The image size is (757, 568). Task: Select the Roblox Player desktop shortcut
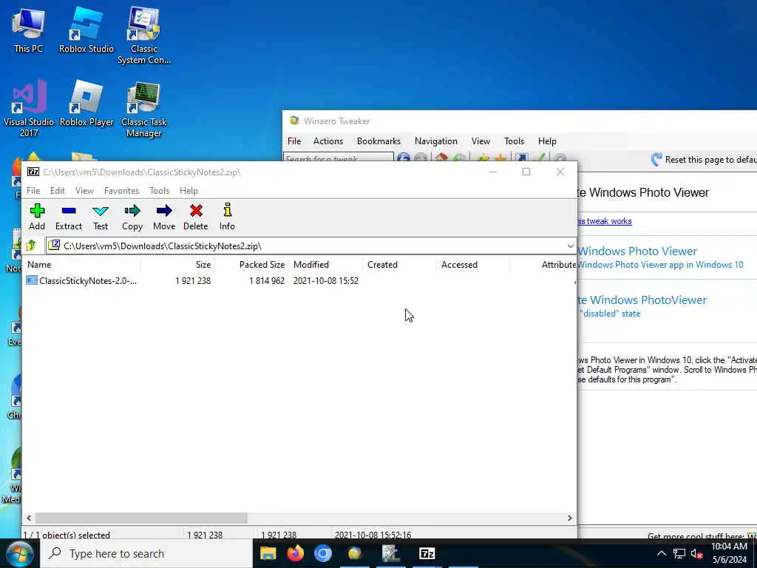point(86,104)
